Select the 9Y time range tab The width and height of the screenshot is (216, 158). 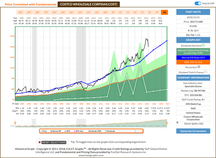[113, 12]
